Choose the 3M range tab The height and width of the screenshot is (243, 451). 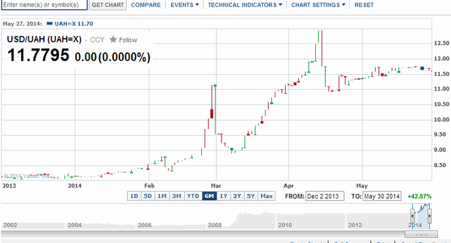point(176,196)
